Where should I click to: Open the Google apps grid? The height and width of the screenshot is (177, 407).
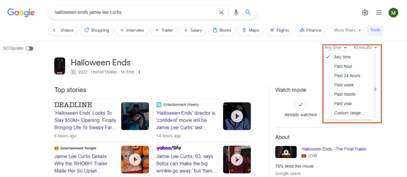[379, 12]
